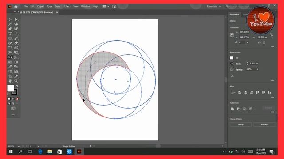
Task: Select the Shape Builder tool
Action: pos(10,57)
